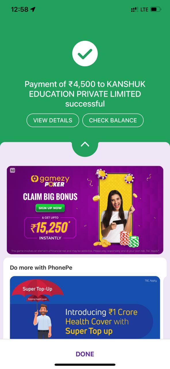Tap the battery icon in status bar
170x369 pixels.
156,10
